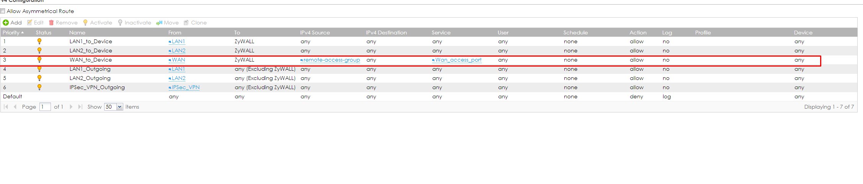Go to the next page arrow
863x184 pixels.
click(71, 107)
